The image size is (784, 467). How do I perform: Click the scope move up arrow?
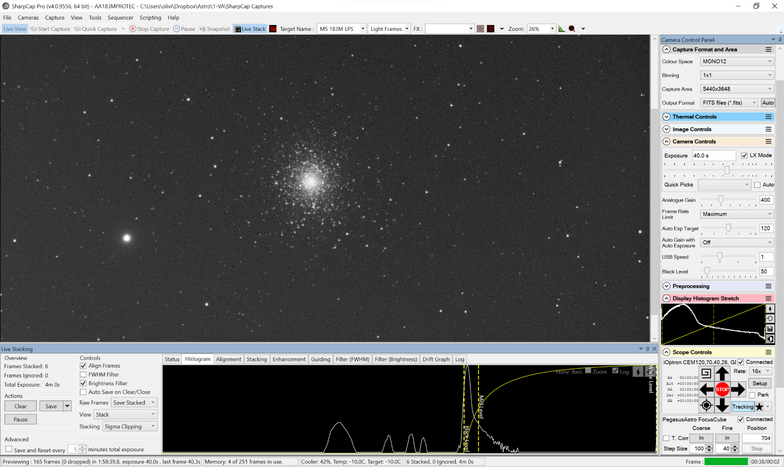[722, 374]
